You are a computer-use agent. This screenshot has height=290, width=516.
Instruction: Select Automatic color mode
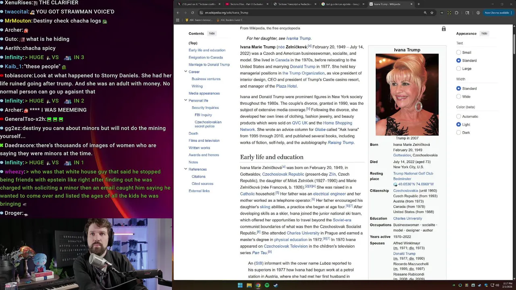pos(458,116)
